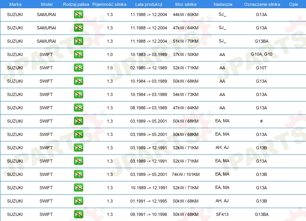Image resolution: width=306 pixels, height=221 pixels.
Task: Select the '37kW / 50KM' power cell
Action: tap(185, 54)
